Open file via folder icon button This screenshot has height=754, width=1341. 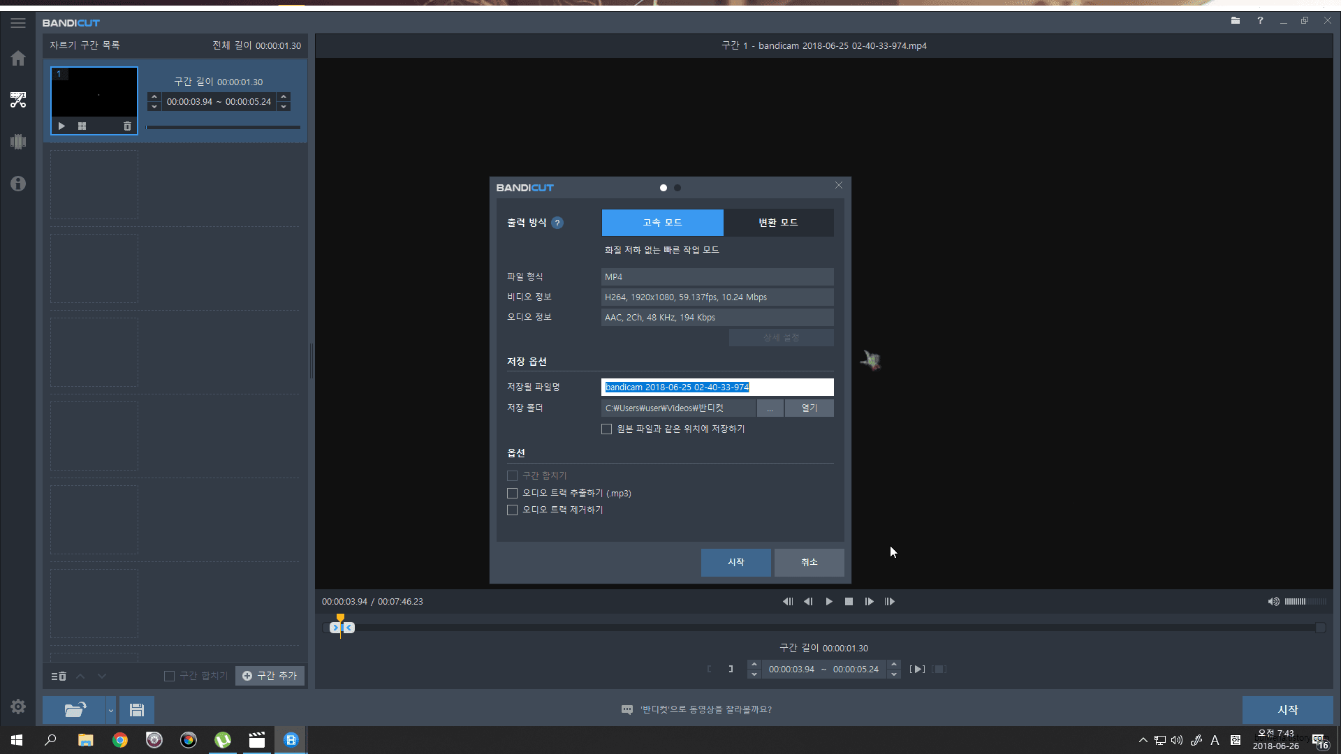pyautogui.click(x=74, y=710)
